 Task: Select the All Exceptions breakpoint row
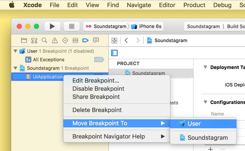(60, 60)
